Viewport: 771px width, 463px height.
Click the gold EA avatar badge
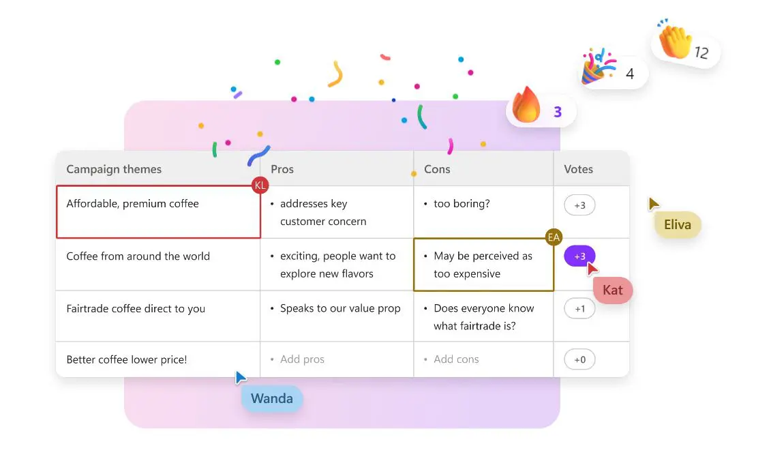pyautogui.click(x=554, y=238)
